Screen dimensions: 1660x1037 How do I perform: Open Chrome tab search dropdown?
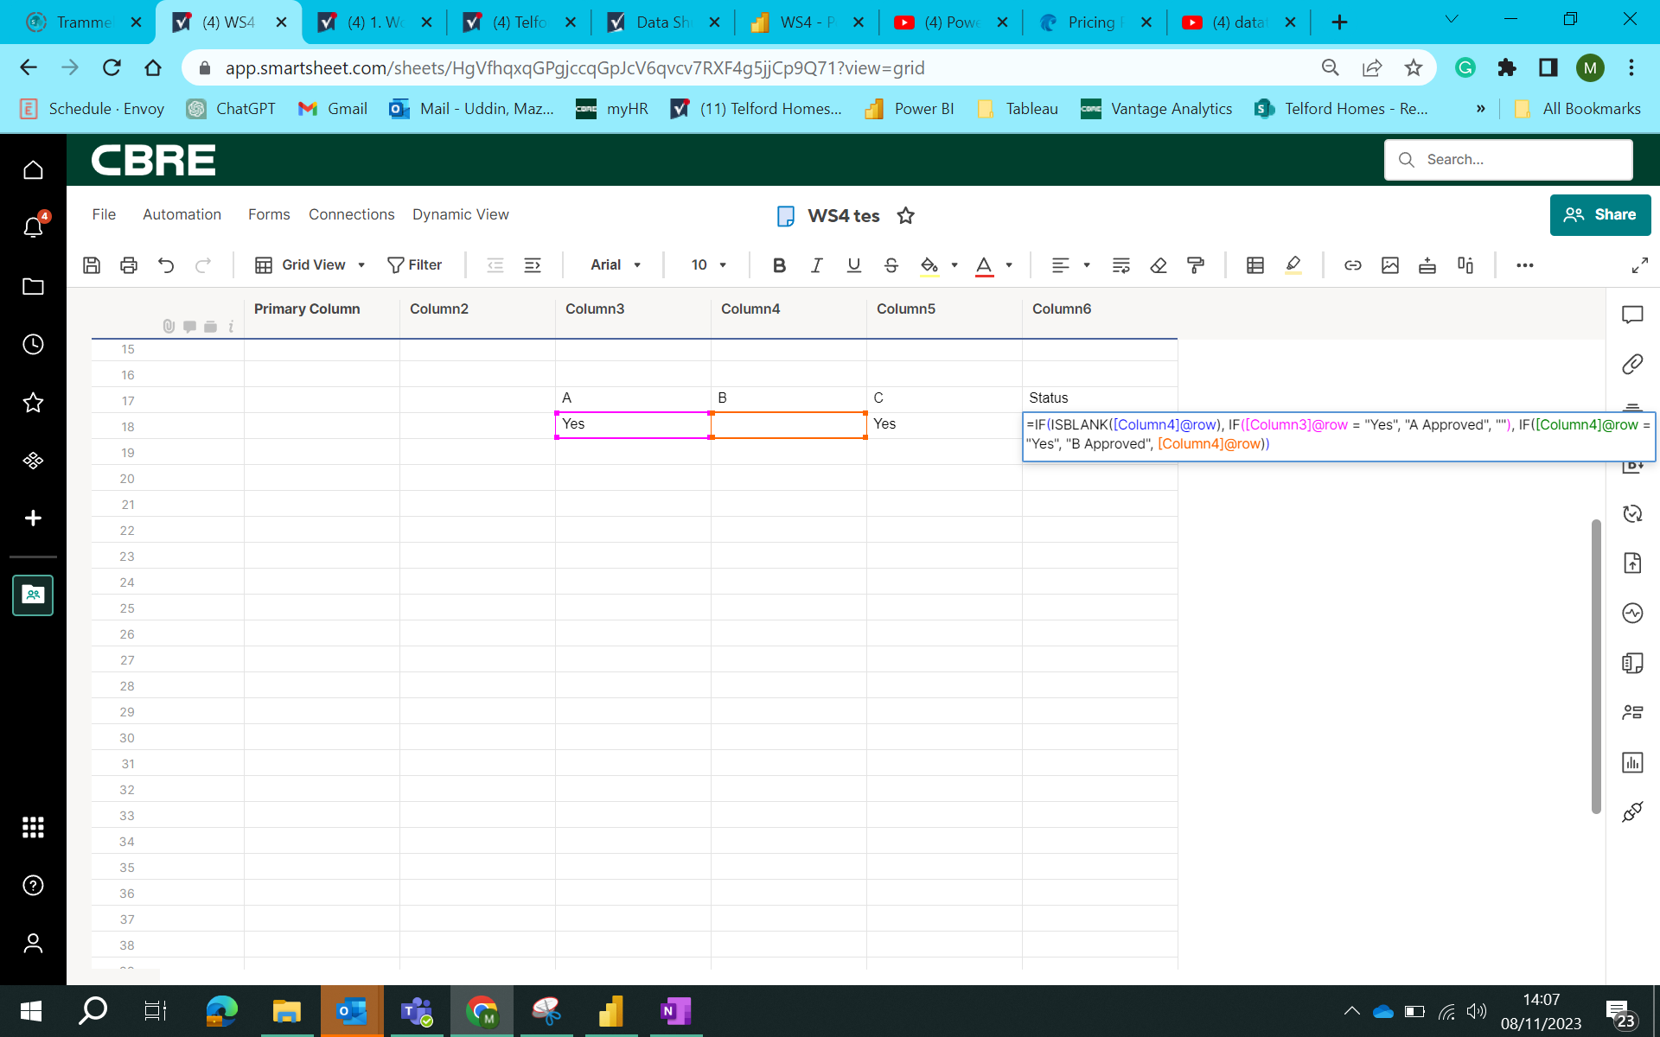tap(1452, 19)
